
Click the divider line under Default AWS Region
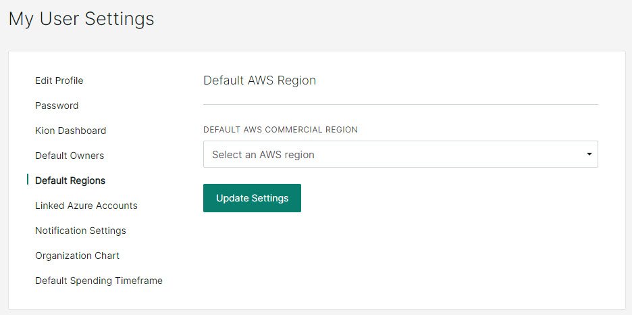coord(400,105)
